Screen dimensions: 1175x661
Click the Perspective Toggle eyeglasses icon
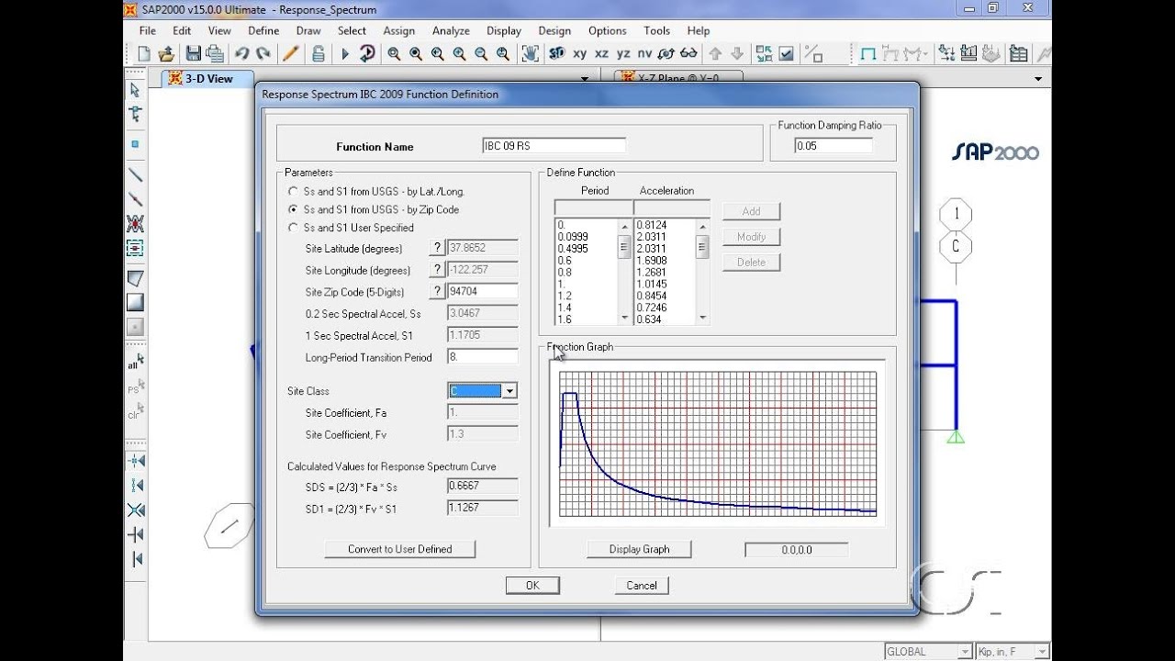coord(688,54)
